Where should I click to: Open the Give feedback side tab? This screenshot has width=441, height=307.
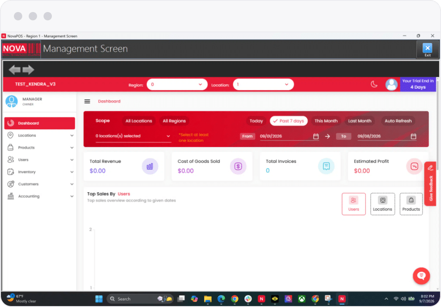point(430,184)
